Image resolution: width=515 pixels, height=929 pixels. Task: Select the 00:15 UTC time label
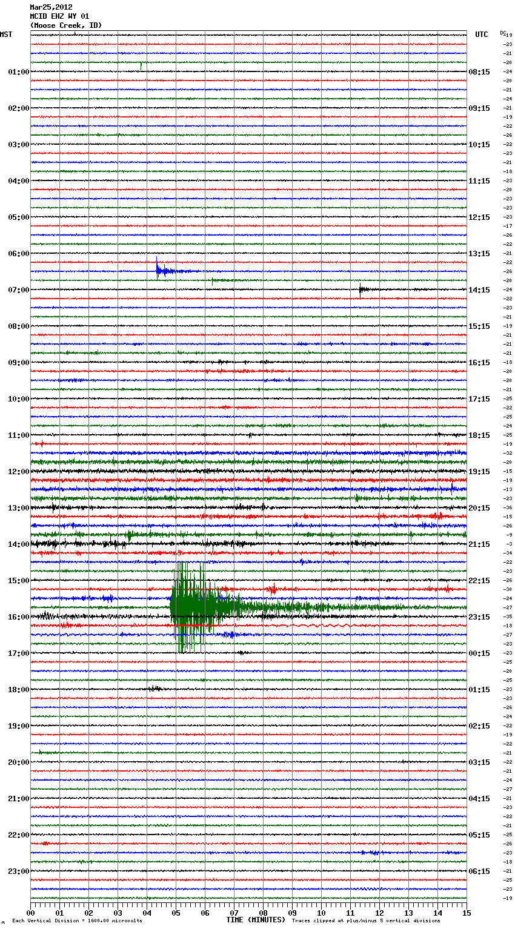click(x=479, y=653)
